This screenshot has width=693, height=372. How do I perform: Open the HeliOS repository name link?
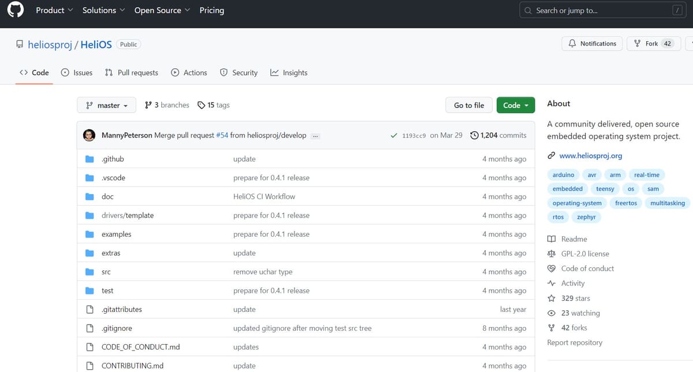tap(96, 44)
